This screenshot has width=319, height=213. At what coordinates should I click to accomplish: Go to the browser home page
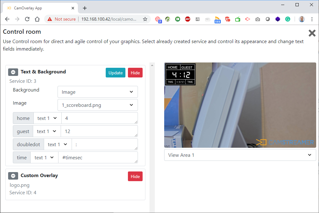click(37, 19)
